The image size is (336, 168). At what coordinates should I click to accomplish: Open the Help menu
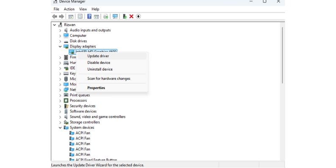(x=95, y=9)
